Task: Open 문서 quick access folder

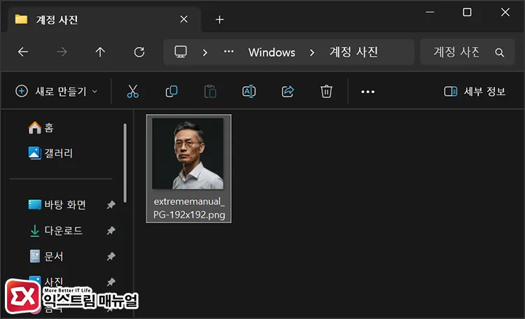Action: pyautogui.click(x=46, y=257)
